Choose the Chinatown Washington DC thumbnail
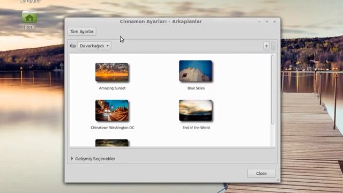Viewport: 343px width, 193px height. tap(112, 110)
